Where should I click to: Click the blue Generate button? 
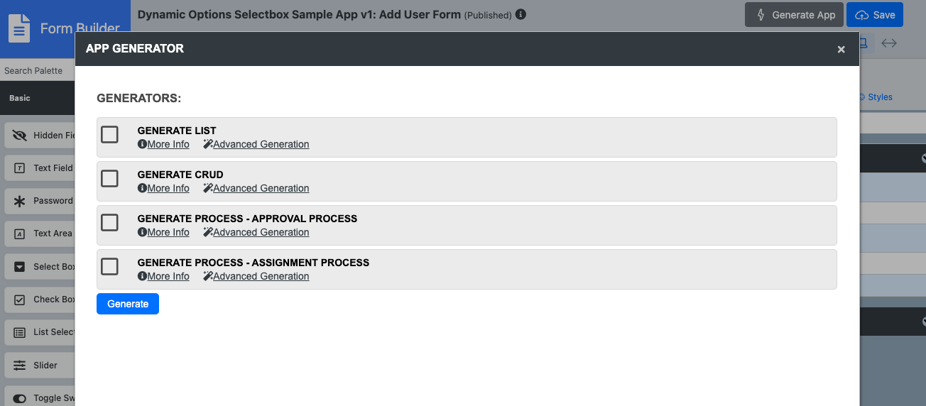(128, 304)
